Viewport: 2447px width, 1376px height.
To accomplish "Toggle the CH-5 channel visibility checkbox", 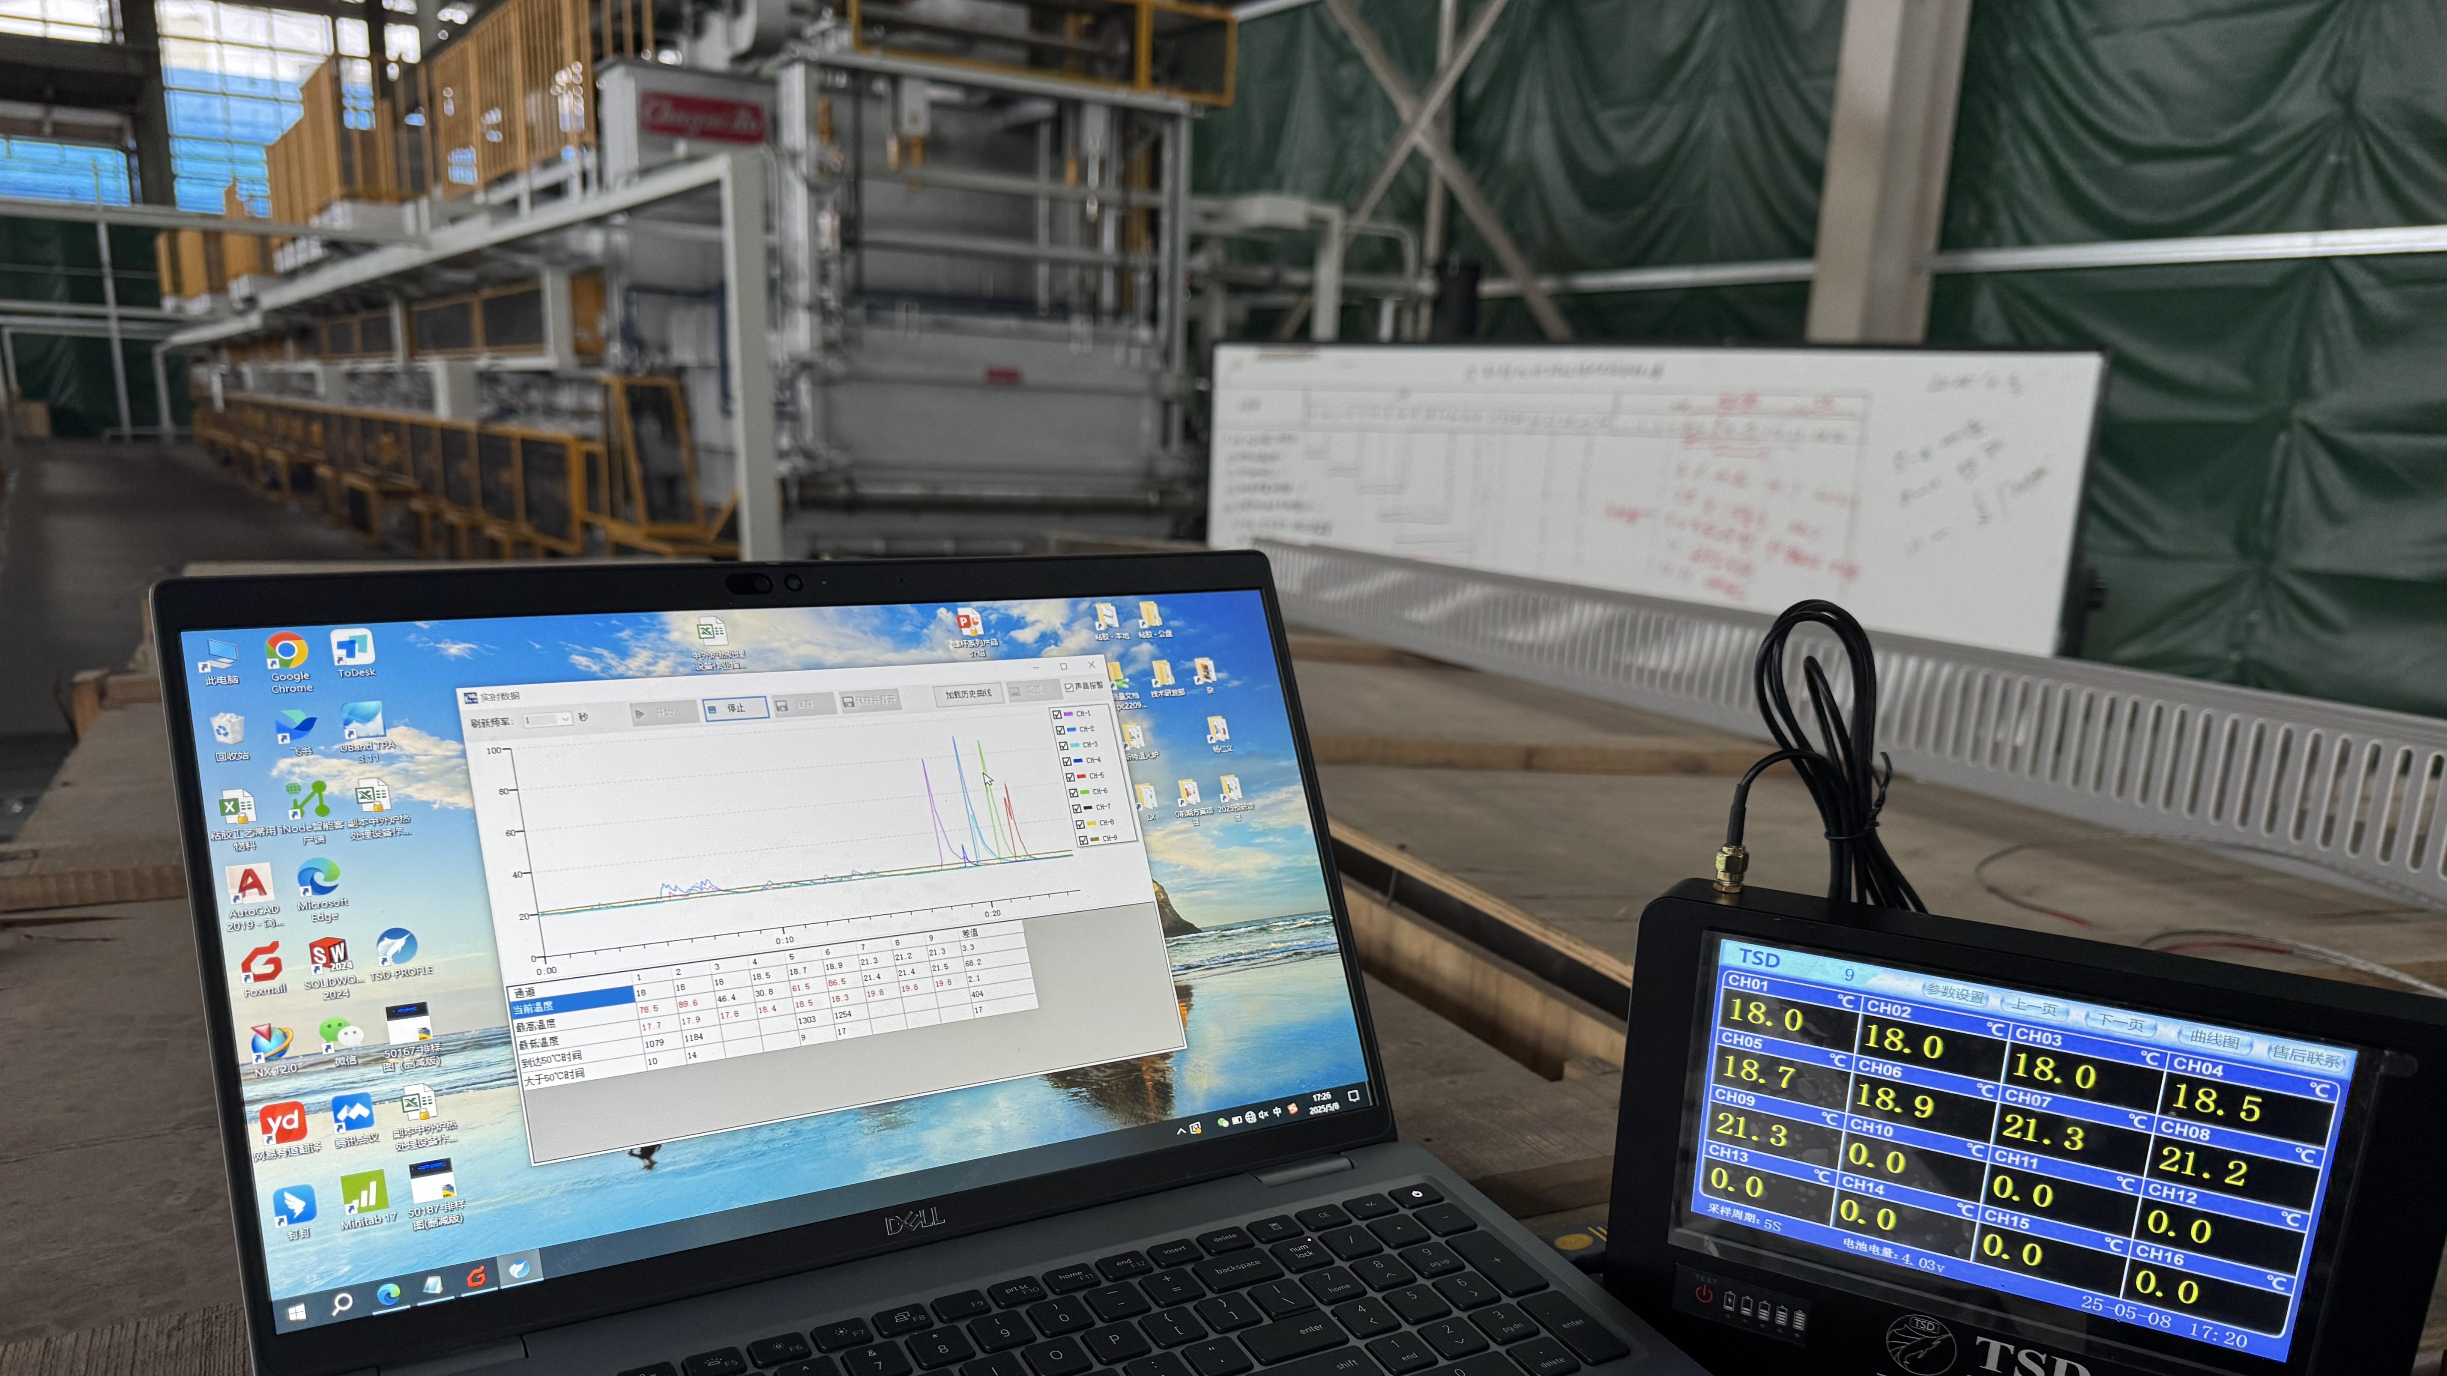I will [1071, 777].
